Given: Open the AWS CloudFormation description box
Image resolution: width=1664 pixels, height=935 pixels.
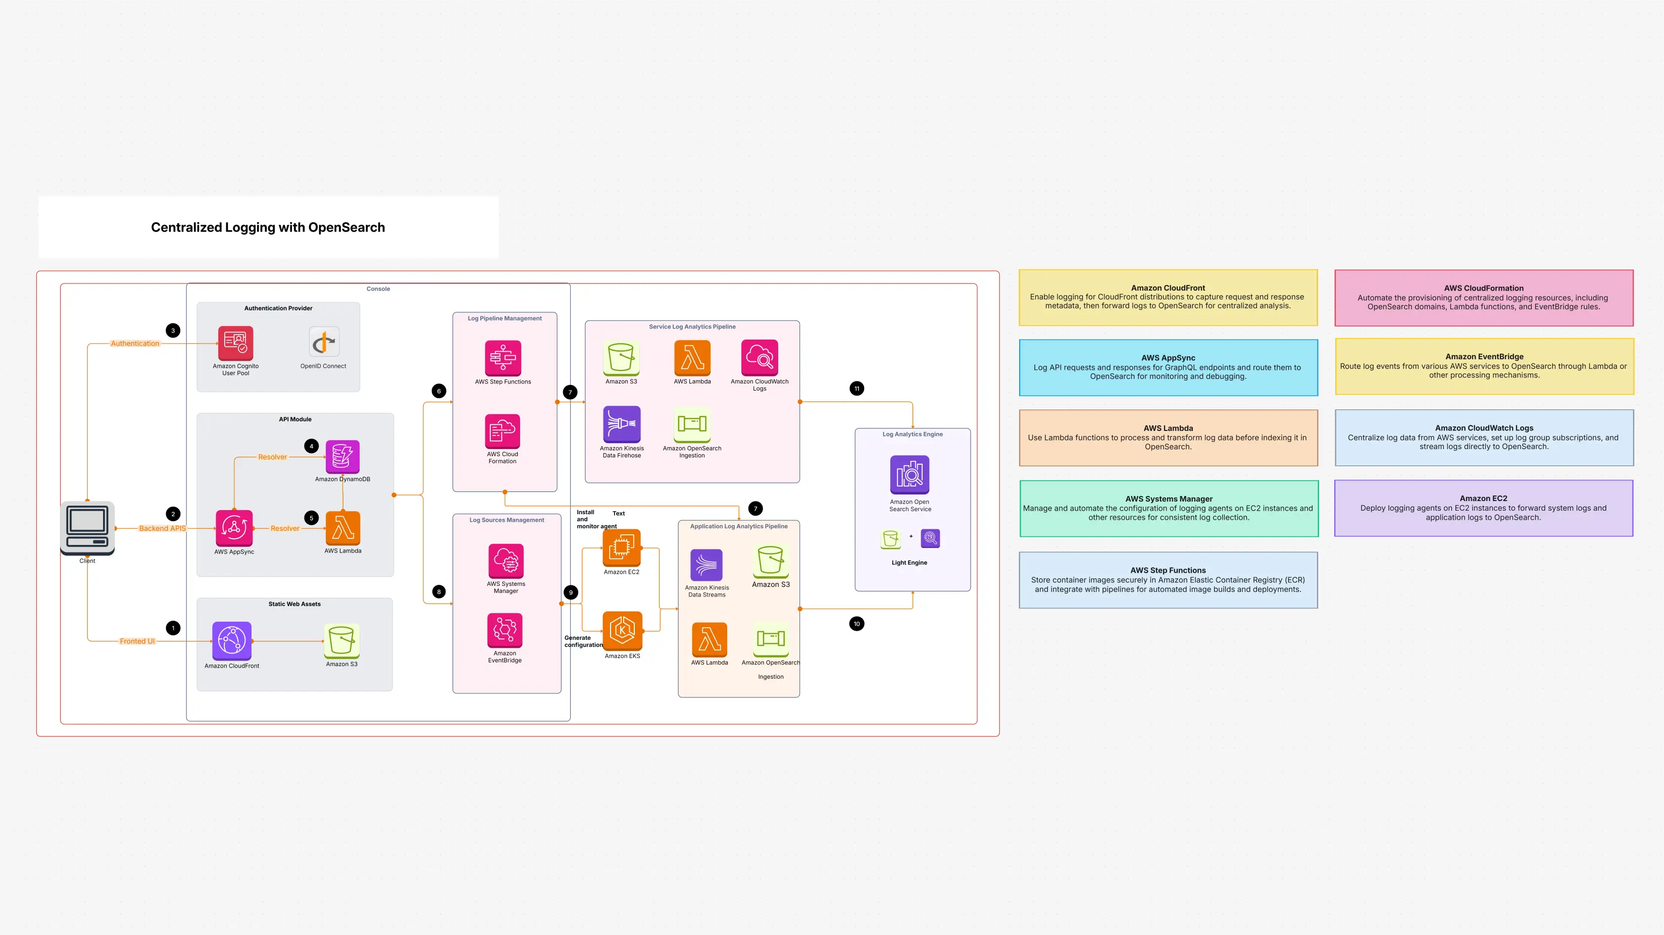Looking at the screenshot, I should 1483,298.
